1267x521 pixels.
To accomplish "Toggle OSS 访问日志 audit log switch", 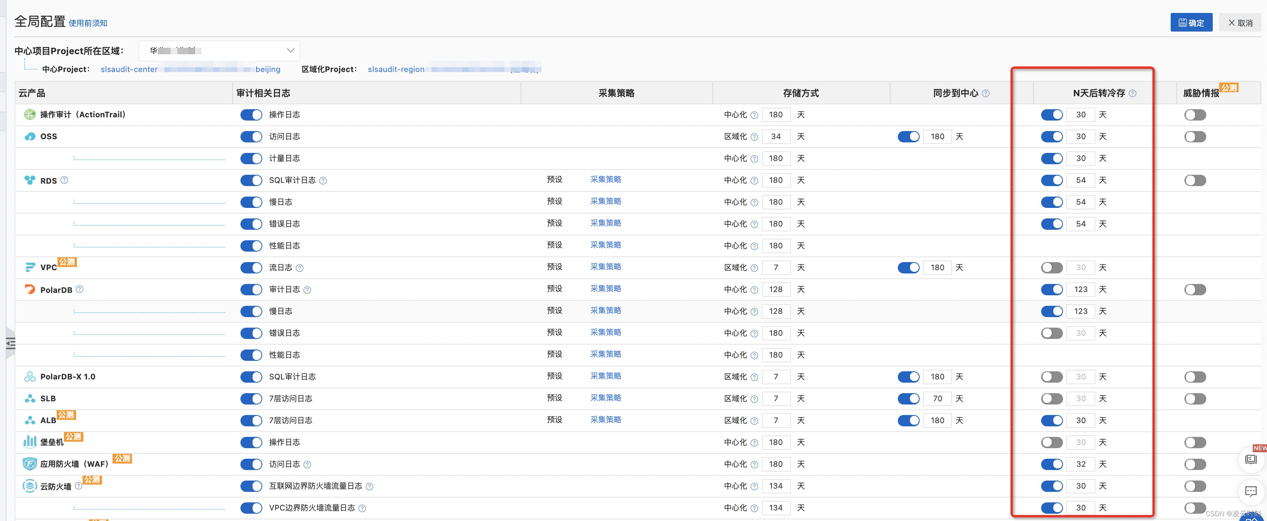I will pos(251,137).
